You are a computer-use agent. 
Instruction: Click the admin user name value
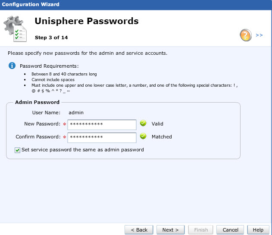(x=76, y=113)
